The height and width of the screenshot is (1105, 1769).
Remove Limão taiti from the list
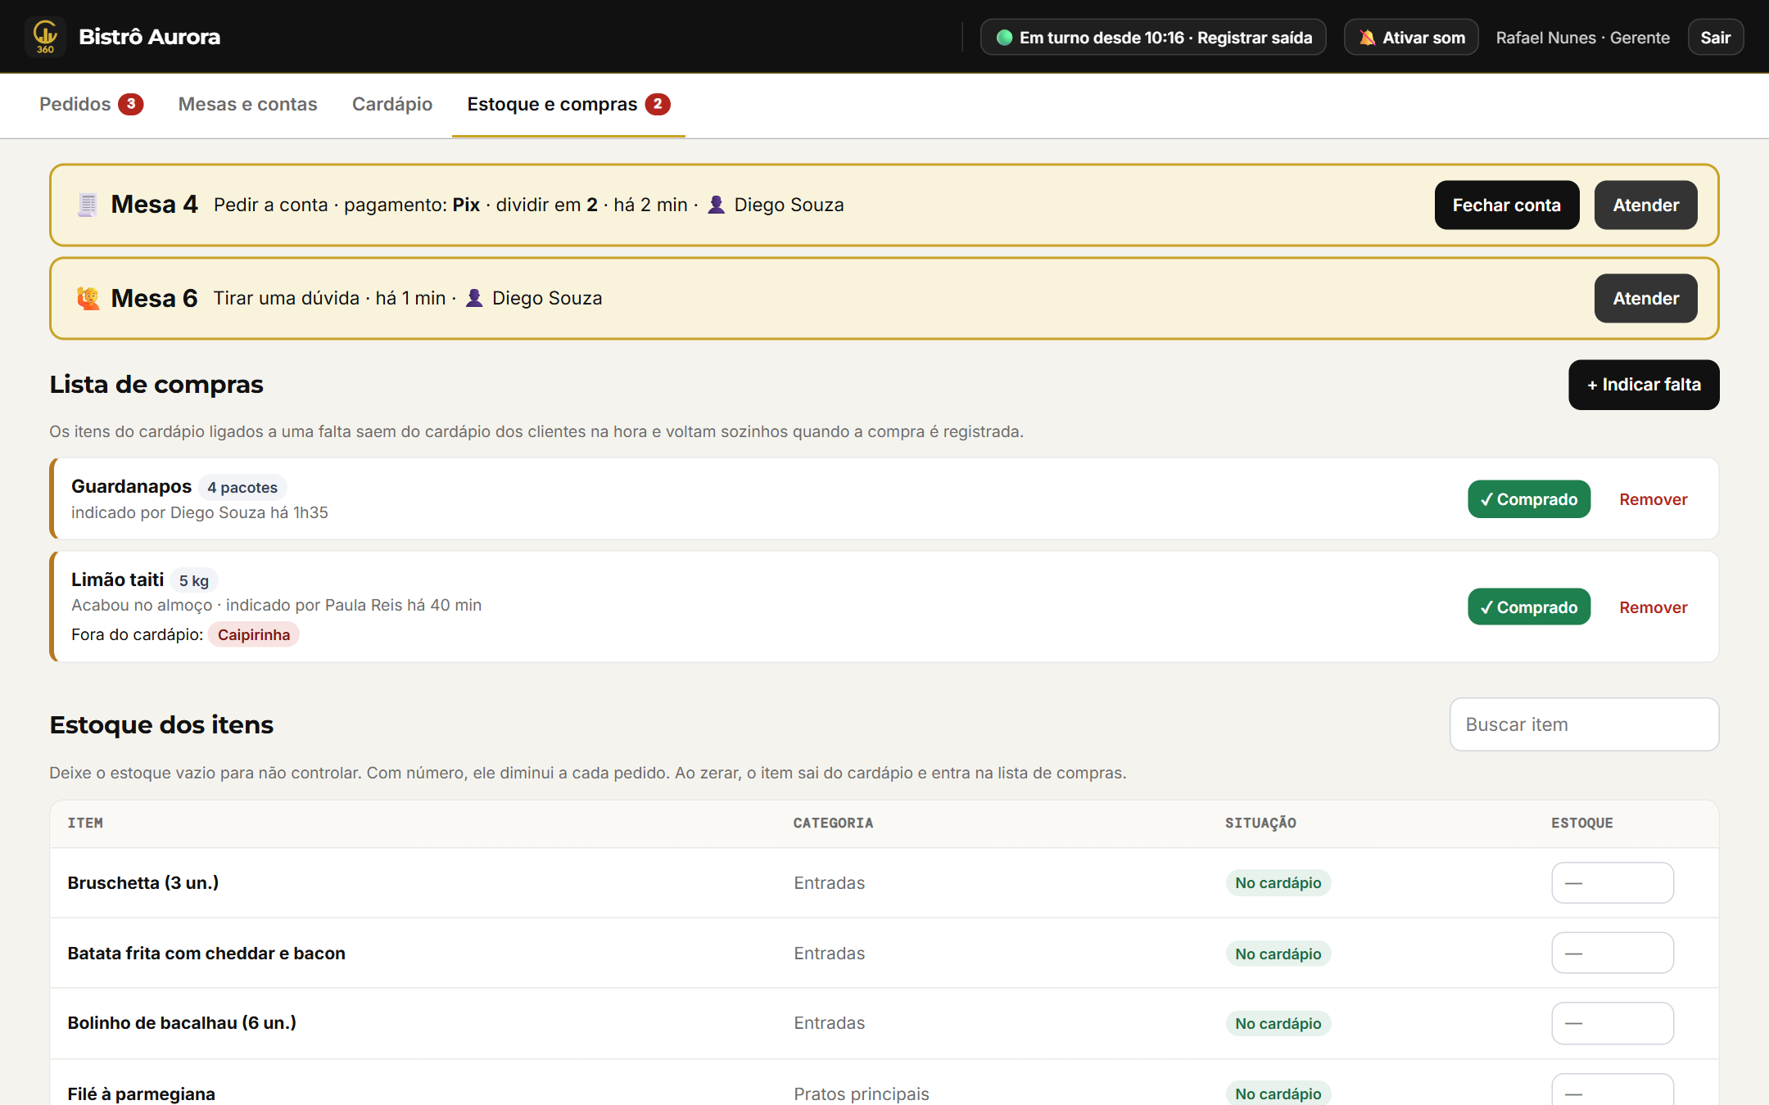tap(1653, 607)
